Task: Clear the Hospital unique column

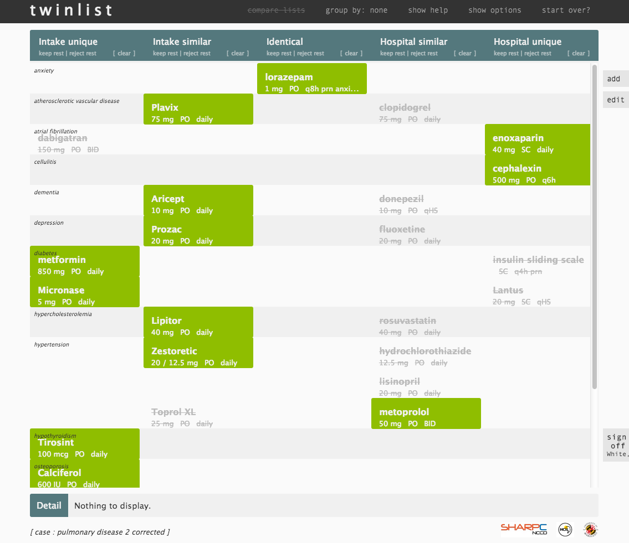Action: click(579, 53)
